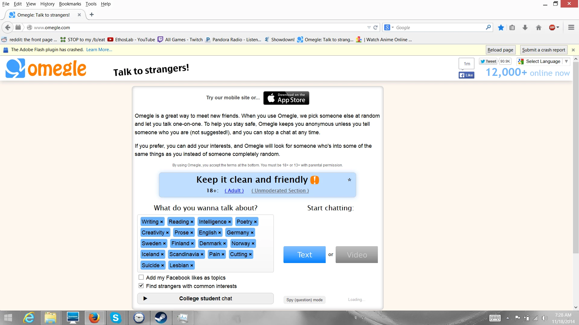Open the search engine selector dropdown
Viewport: 579px width, 325px height.
(x=389, y=27)
